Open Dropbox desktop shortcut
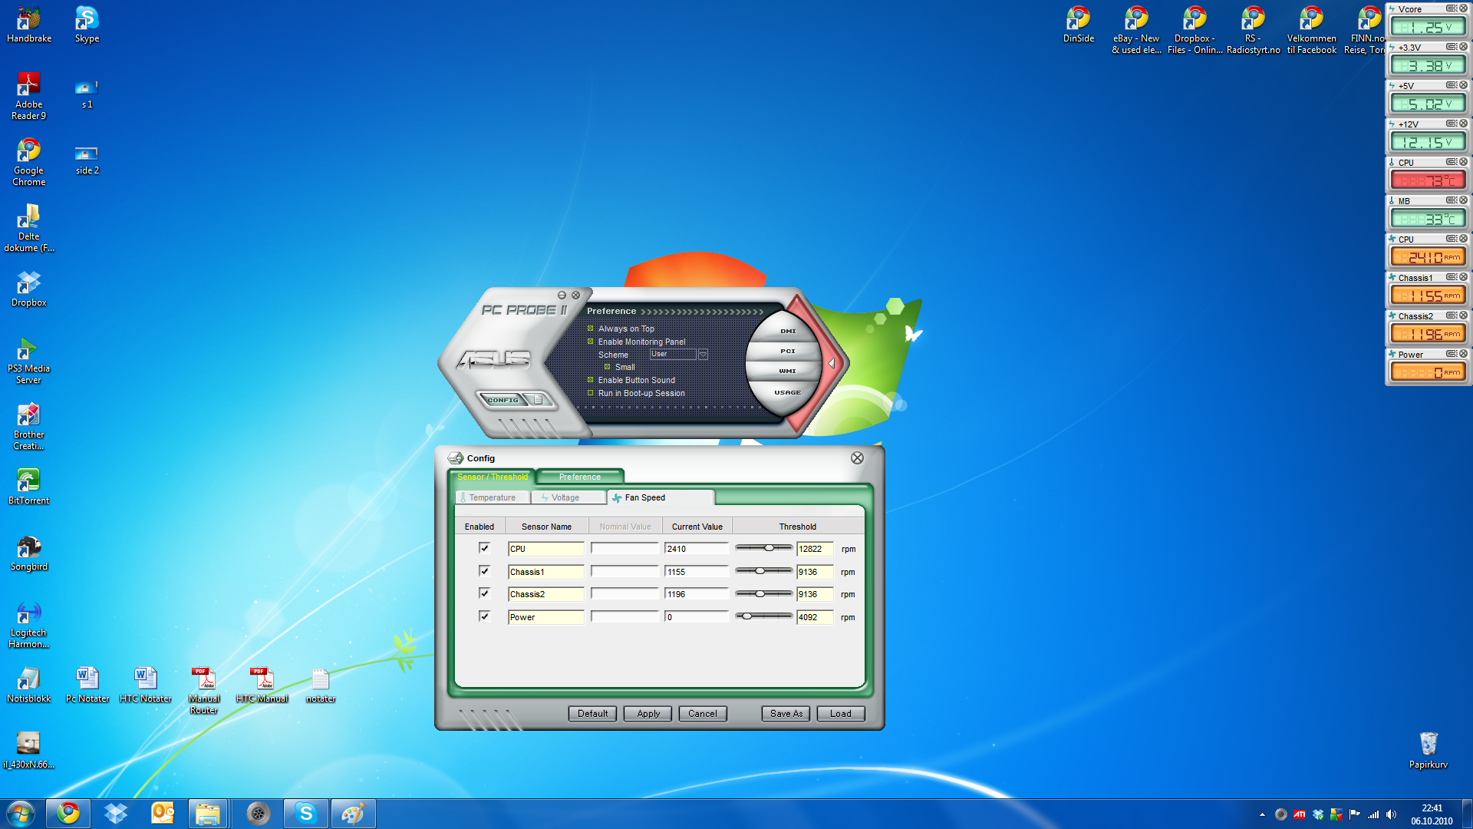 [29, 289]
